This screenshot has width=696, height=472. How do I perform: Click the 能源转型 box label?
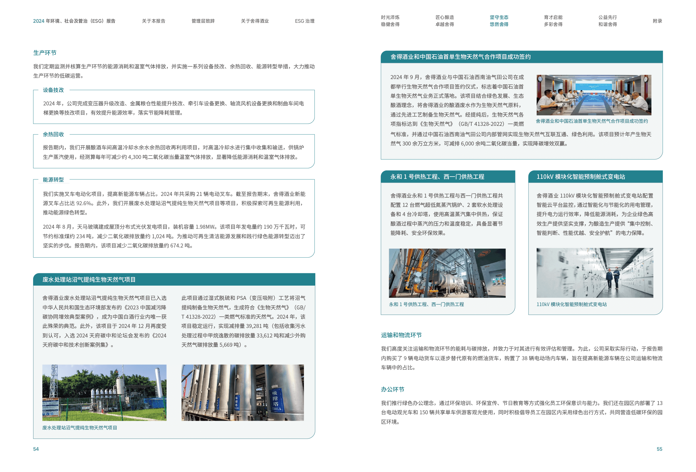(54, 180)
